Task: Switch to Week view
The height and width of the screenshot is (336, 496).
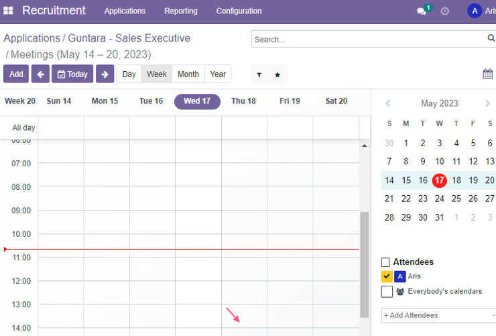Action: [157, 74]
